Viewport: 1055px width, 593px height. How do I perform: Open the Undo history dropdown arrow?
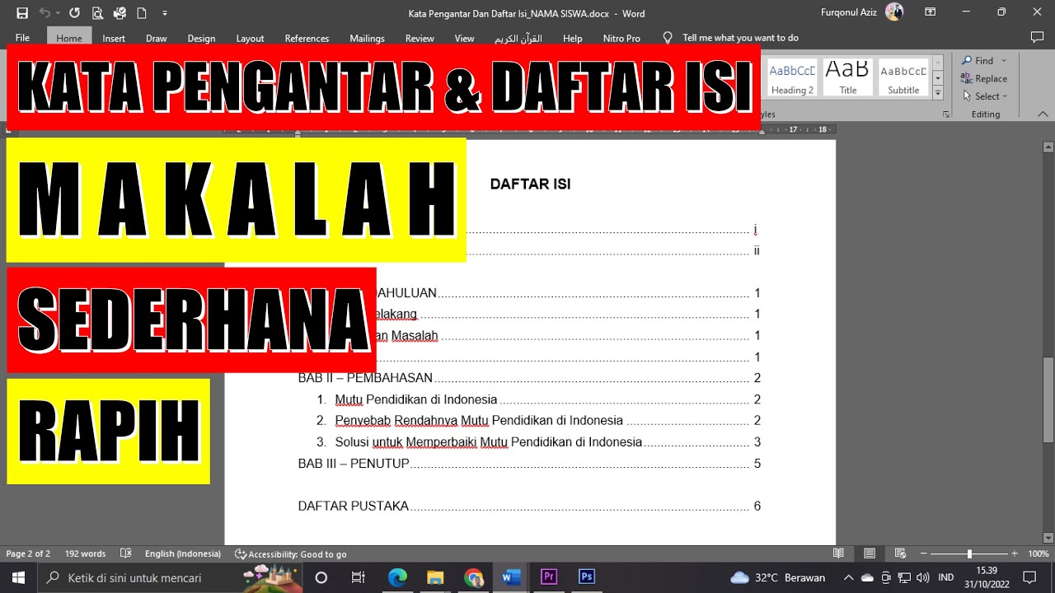[x=58, y=13]
